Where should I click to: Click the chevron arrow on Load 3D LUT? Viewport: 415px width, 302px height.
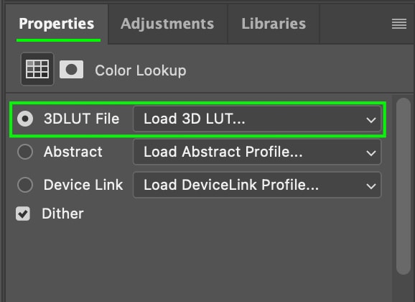371,120
